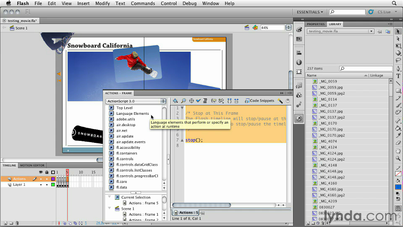Screen dimensions: 403x227
Task: Click the Collapse selection icon
Action: 236,101
